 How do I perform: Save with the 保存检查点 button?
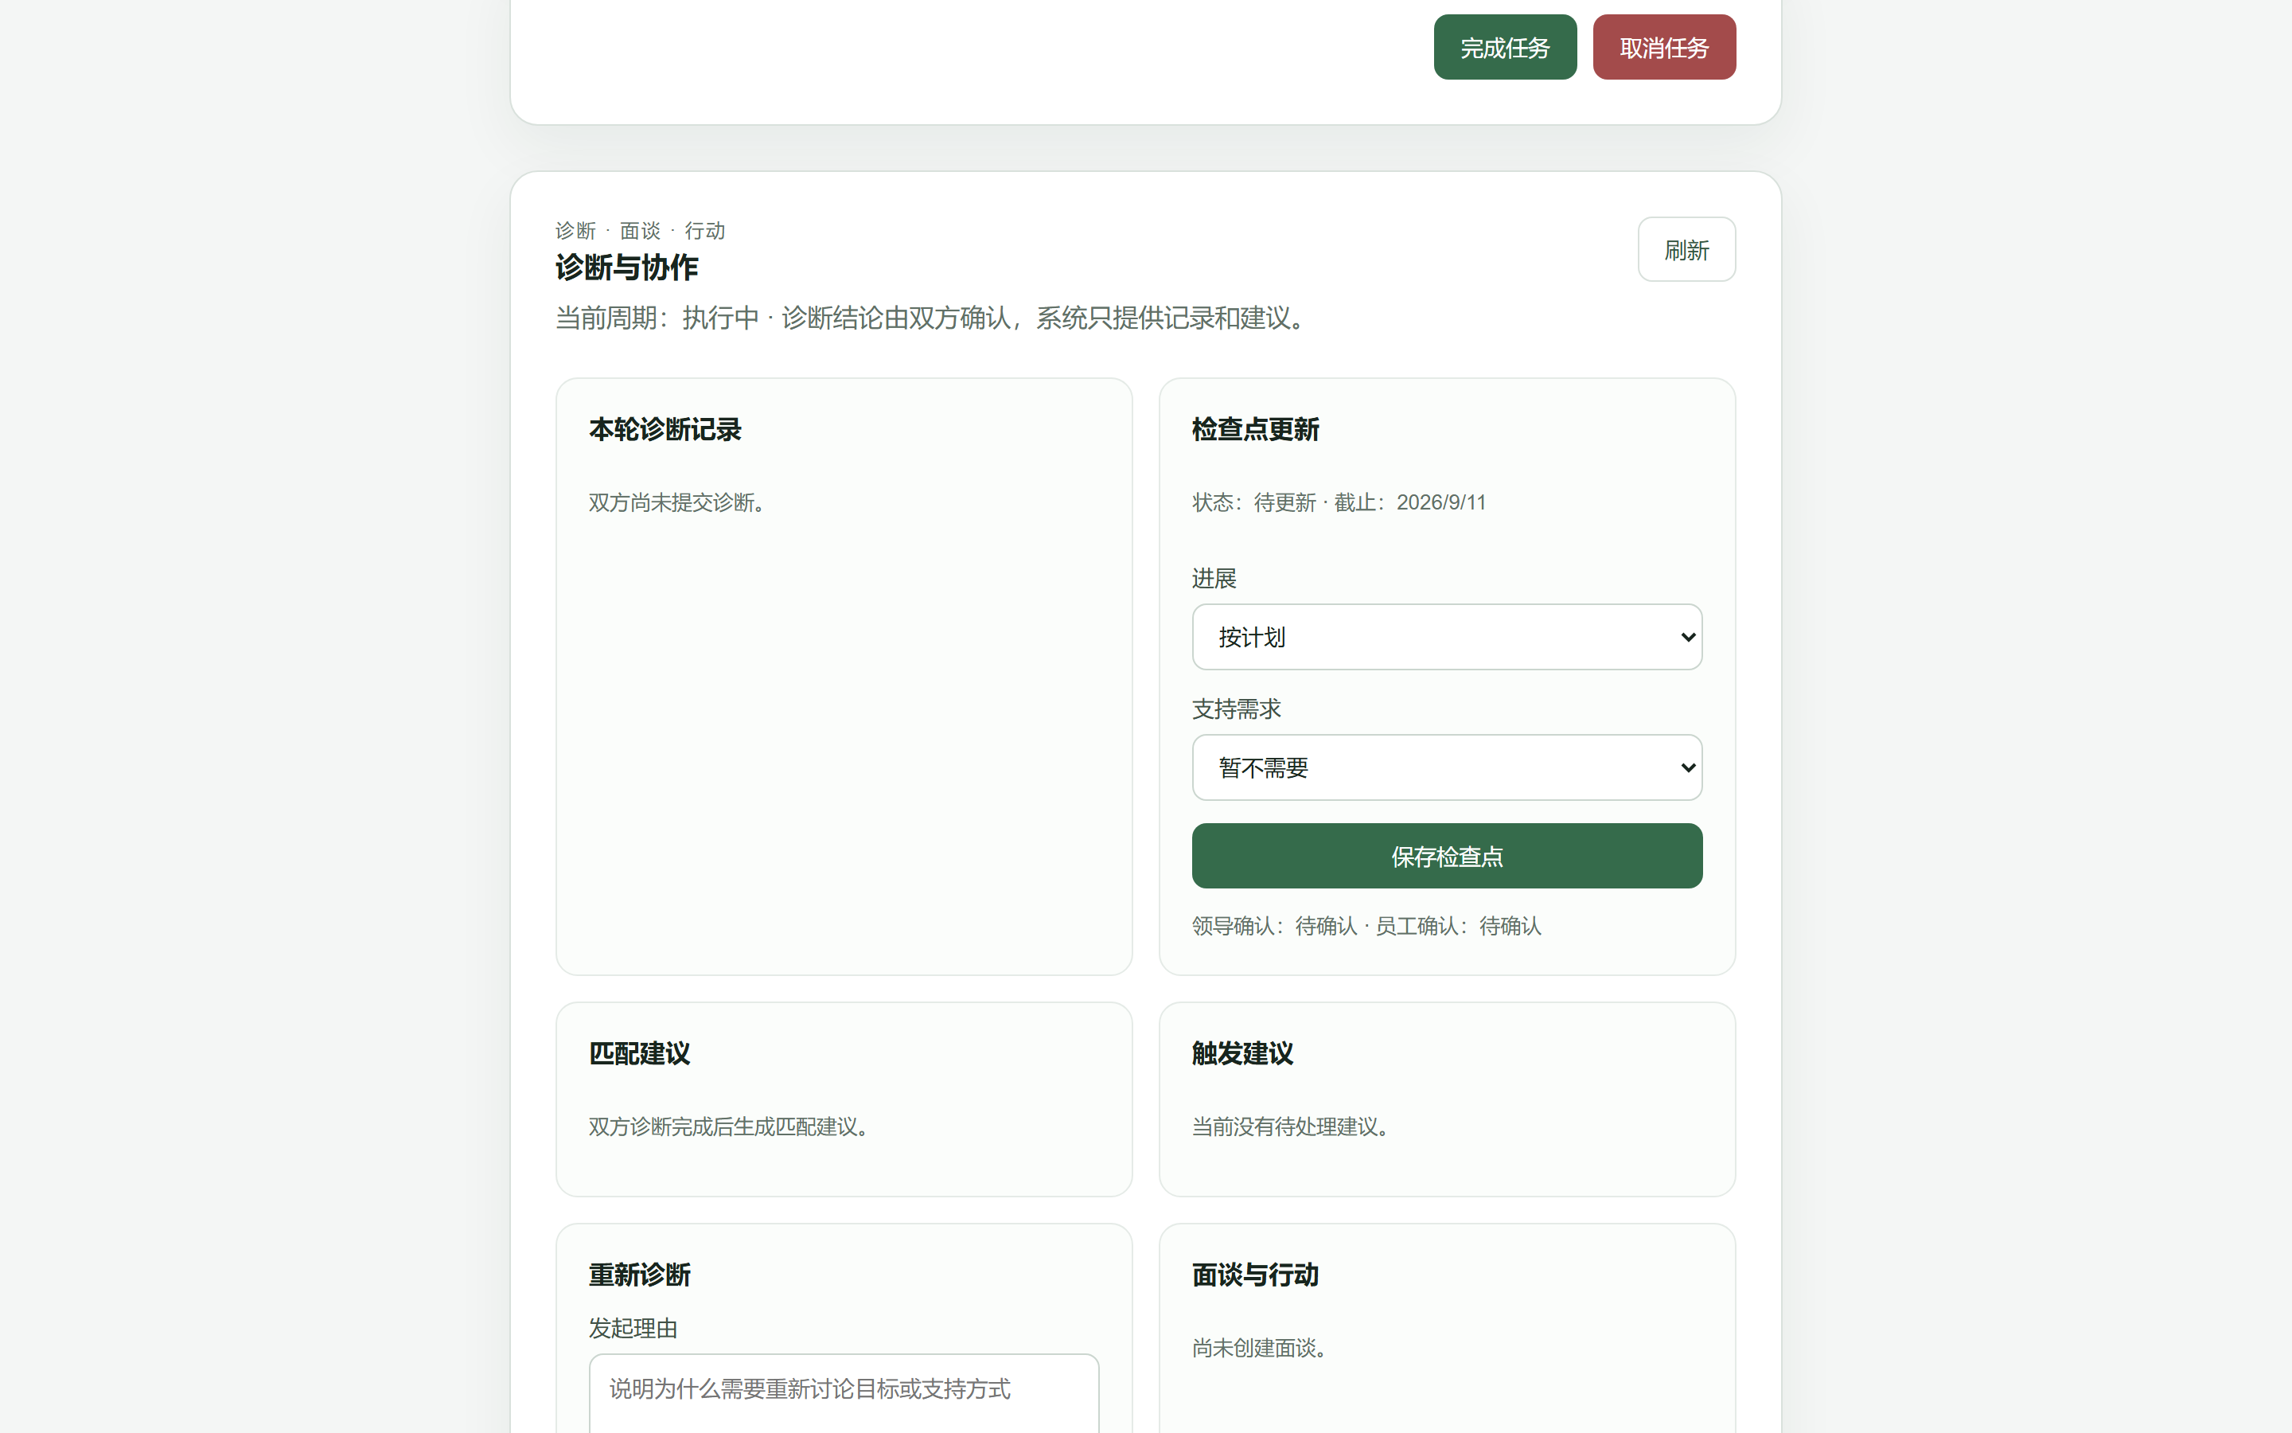pyautogui.click(x=1447, y=856)
